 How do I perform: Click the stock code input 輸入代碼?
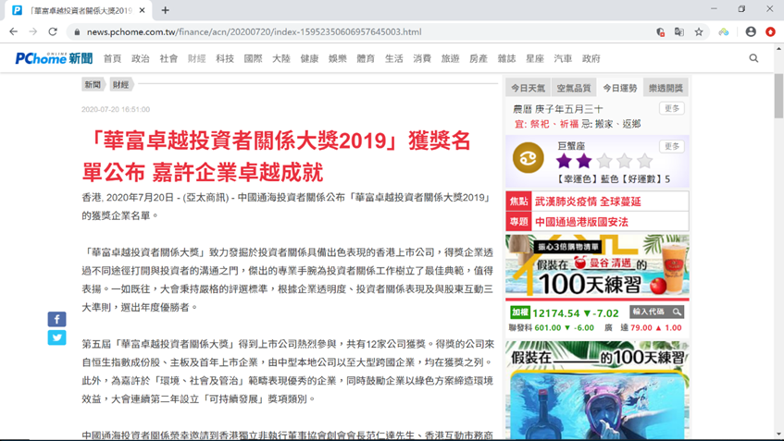[x=649, y=312]
